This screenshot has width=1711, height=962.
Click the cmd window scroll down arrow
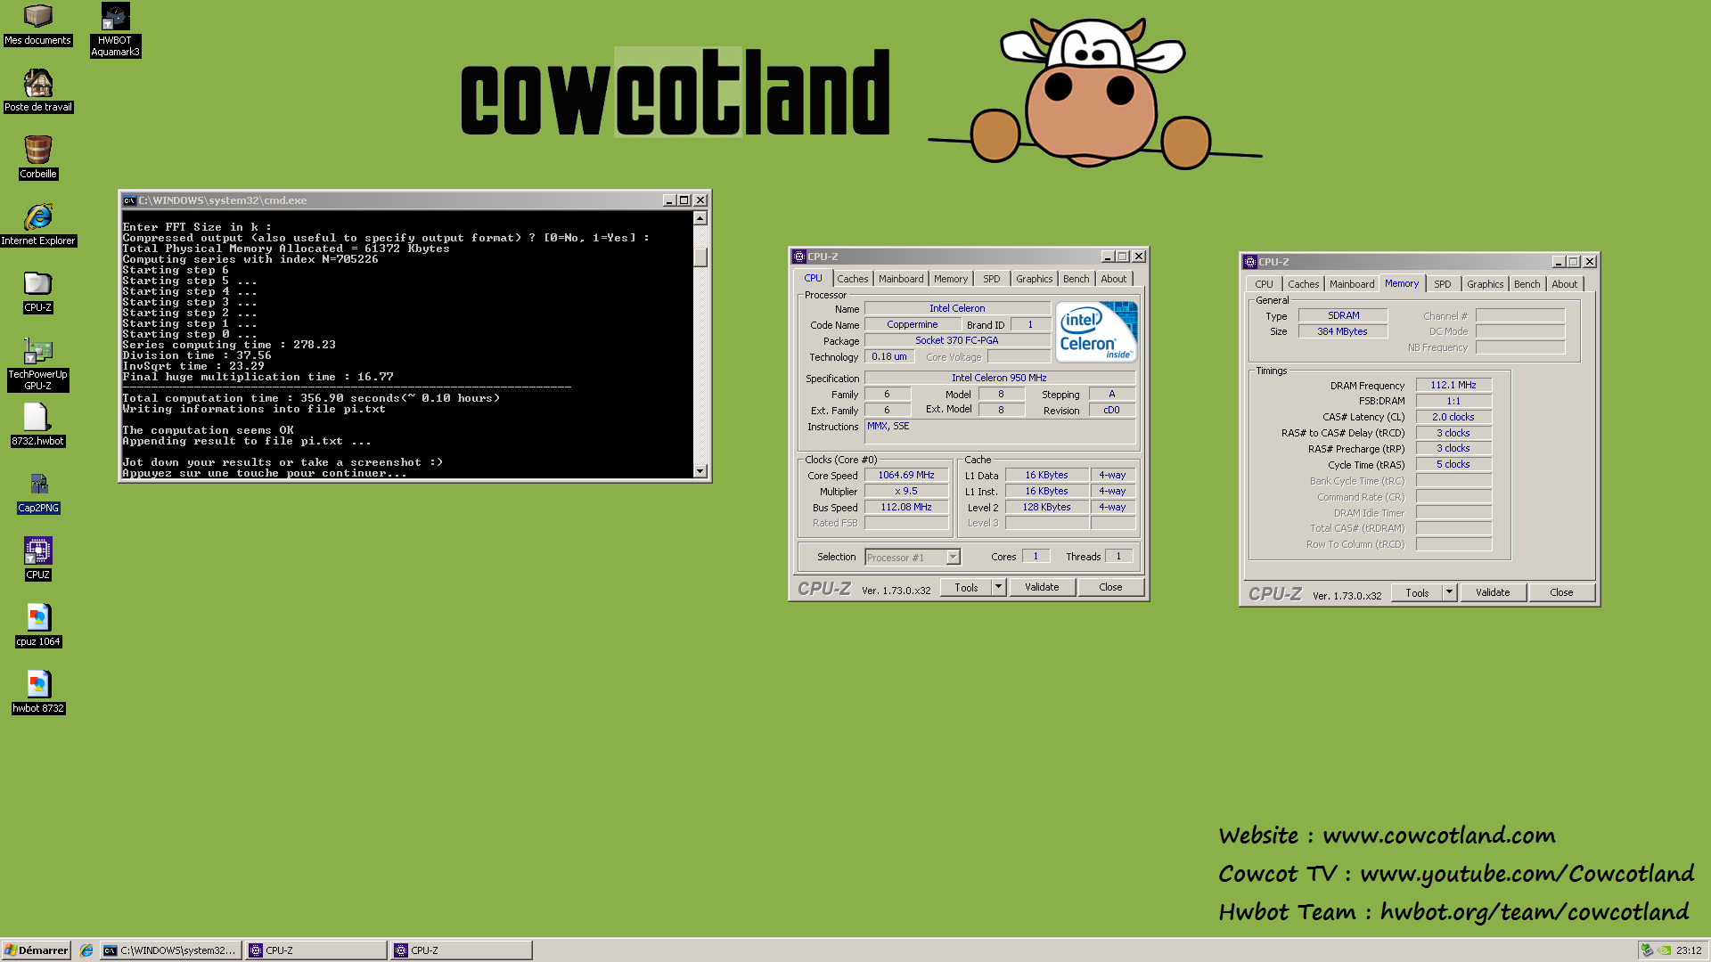coord(700,471)
